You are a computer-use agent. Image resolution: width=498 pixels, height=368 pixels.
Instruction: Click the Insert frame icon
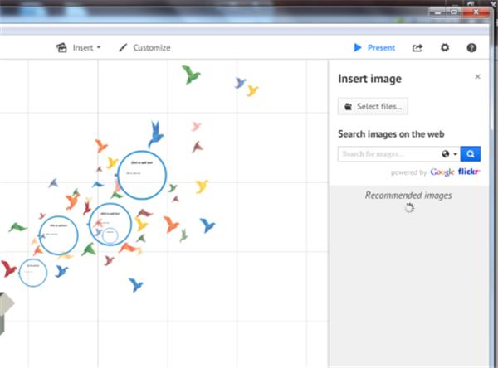(x=61, y=47)
